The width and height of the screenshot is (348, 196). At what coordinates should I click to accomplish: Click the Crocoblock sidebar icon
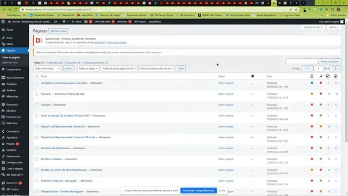point(3,131)
